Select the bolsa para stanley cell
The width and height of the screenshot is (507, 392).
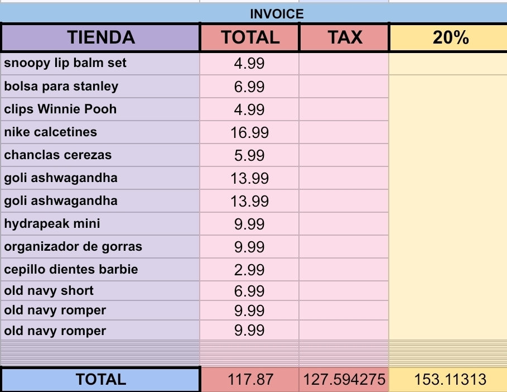[100, 87]
